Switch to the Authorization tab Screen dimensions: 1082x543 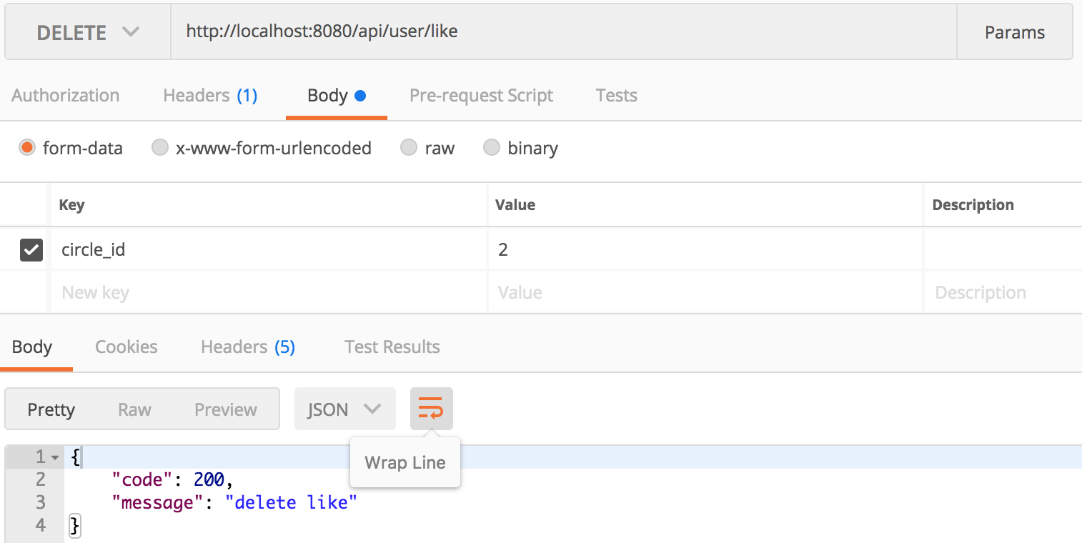click(66, 96)
